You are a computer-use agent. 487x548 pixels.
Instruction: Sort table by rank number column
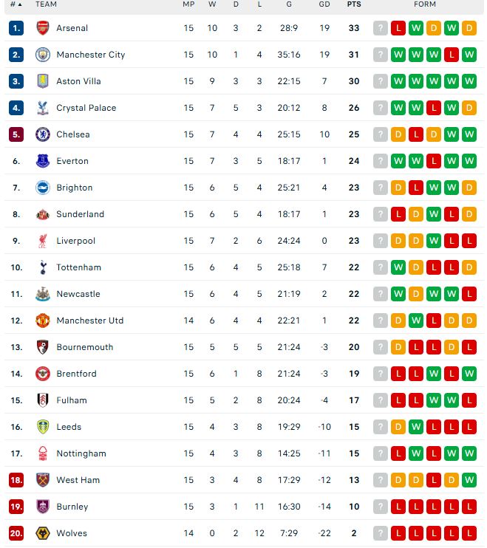16,4
